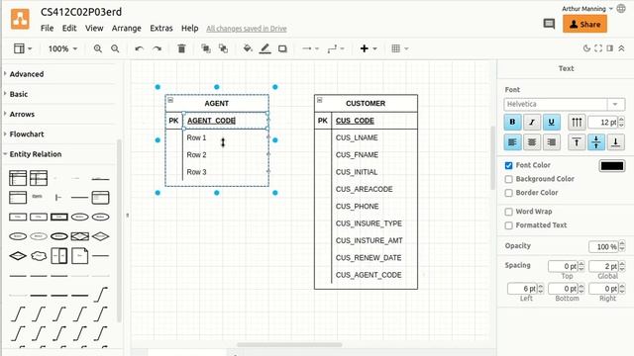Select the first table shape in Entity Relation
The height and width of the screenshot is (356, 634).
(18, 178)
